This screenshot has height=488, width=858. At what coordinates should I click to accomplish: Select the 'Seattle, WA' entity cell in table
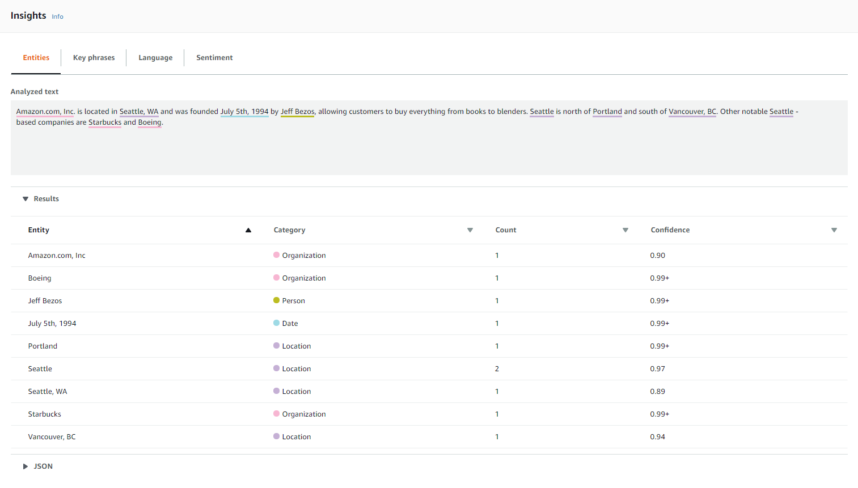48,392
